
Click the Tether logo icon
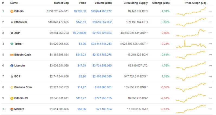(x=12, y=44)
